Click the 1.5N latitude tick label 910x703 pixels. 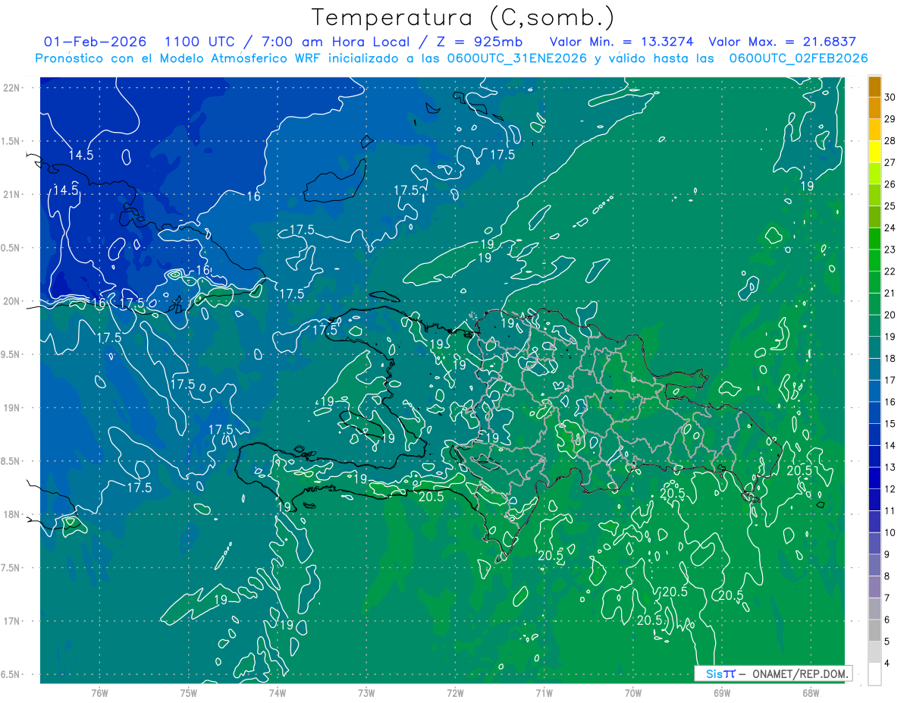tap(11, 141)
